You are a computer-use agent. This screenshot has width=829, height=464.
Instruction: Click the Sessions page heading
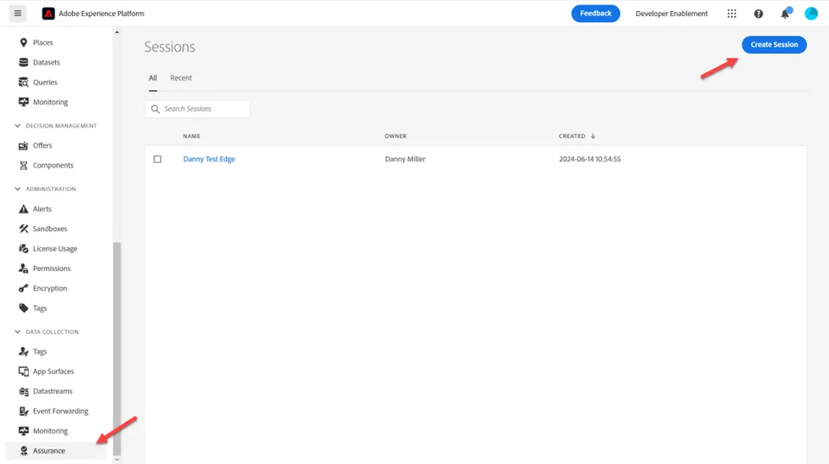(x=170, y=47)
